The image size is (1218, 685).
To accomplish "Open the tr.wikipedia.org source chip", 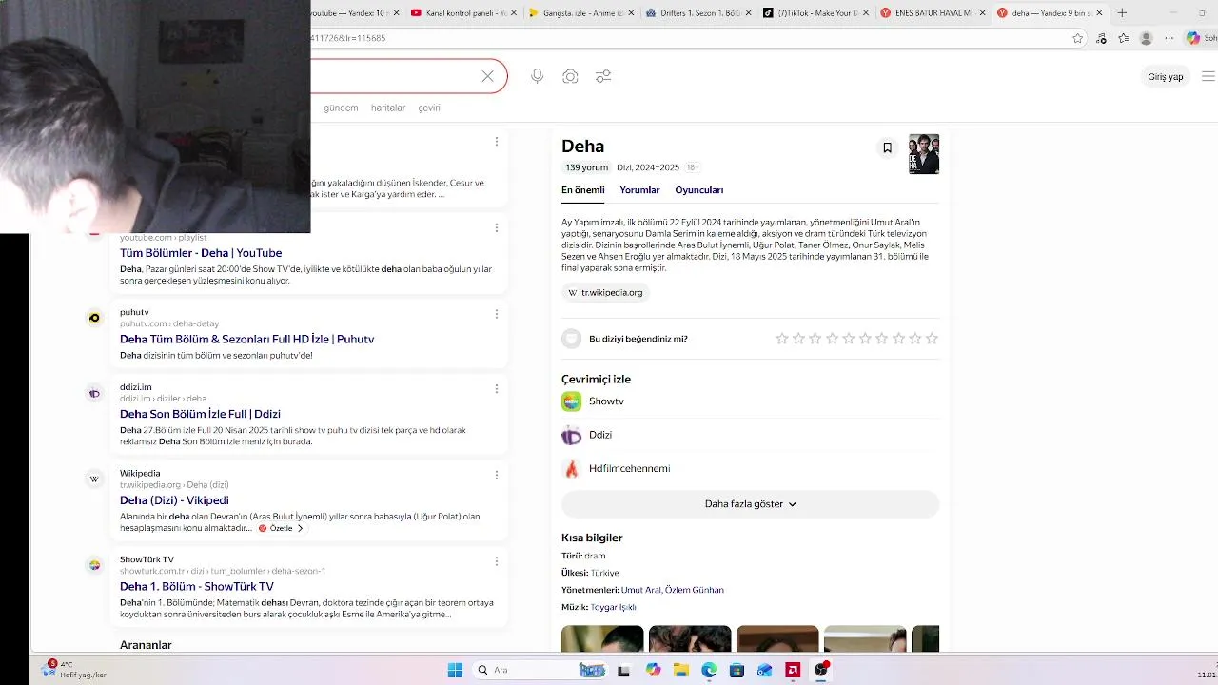I will click(x=605, y=293).
